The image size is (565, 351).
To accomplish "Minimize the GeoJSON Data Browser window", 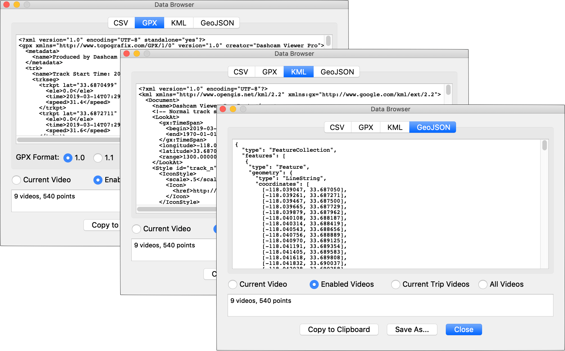I will tap(233, 109).
